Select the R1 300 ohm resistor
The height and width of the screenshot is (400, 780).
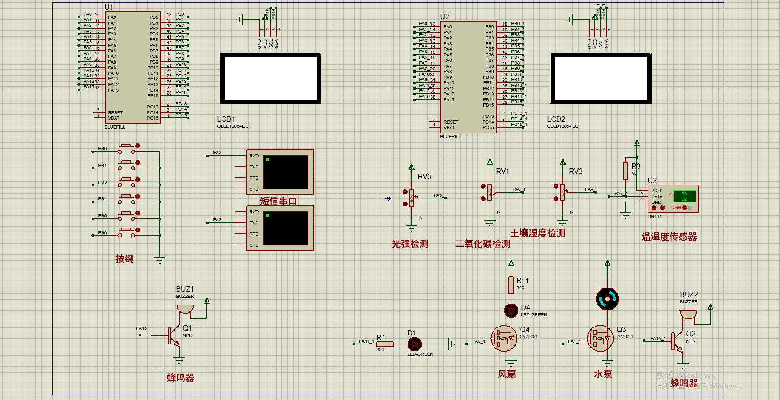(385, 344)
